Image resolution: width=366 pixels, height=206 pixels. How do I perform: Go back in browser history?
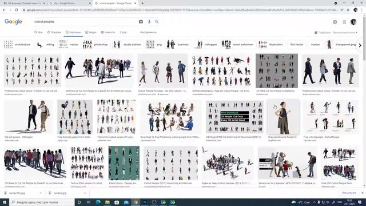pyautogui.click(x=4, y=10)
